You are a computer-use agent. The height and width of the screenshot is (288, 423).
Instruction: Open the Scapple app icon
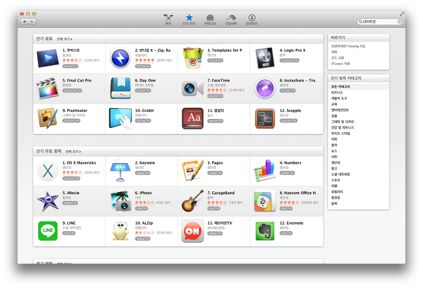[265, 118]
